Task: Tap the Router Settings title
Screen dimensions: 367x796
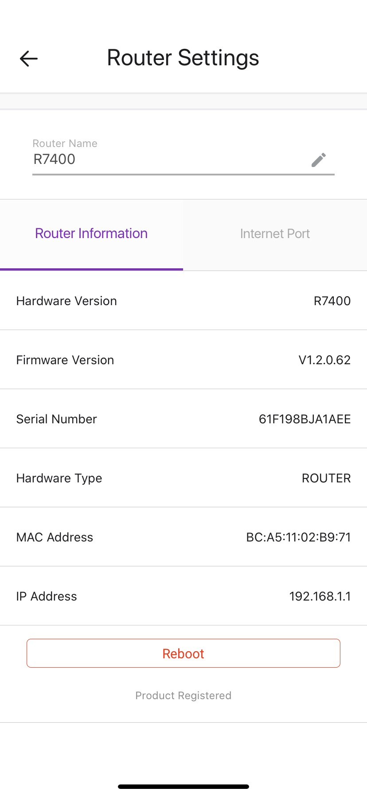Action: click(183, 57)
